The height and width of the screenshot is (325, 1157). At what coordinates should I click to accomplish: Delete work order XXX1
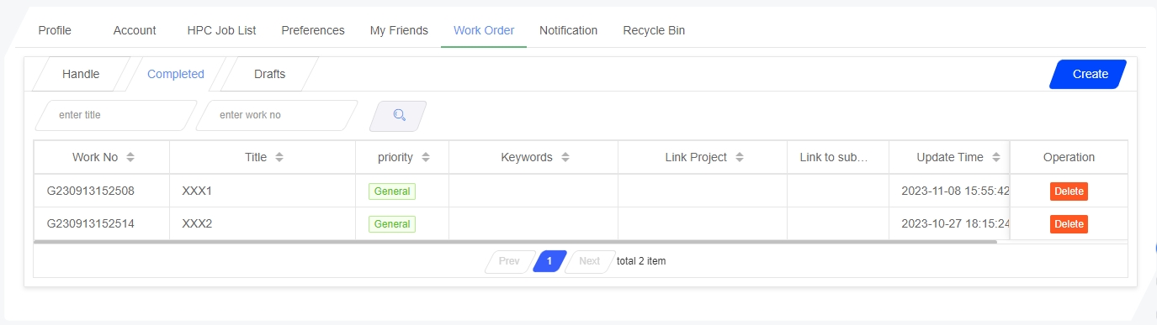(x=1069, y=191)
